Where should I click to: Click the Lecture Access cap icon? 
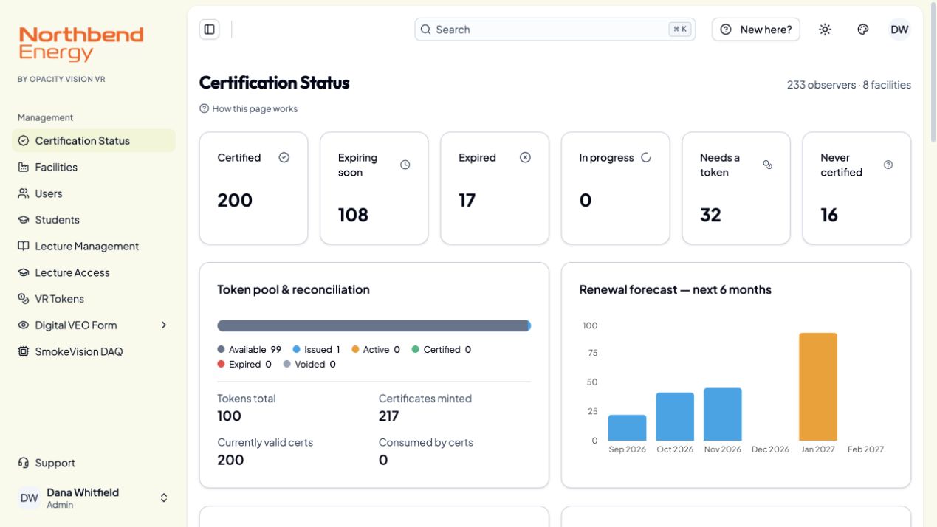coord(23,272)
